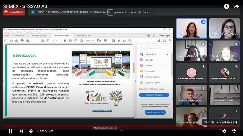Viewport: 243px width, 136px height.
Task: Click the Share arrow icon
Action: (236, 6)
